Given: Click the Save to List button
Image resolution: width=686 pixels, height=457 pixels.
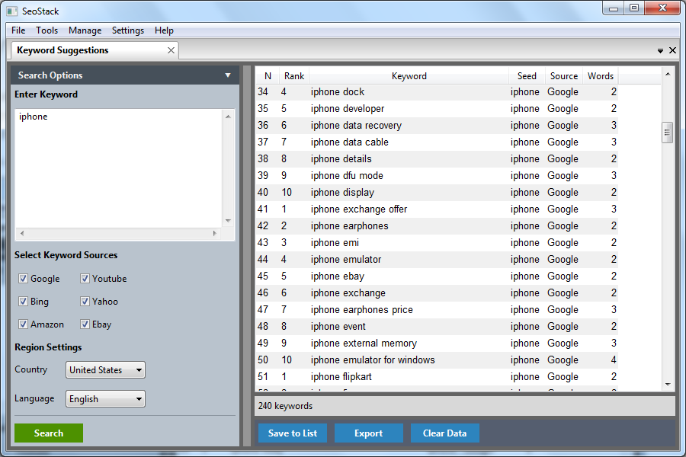Looking at the screenshot, I should (x=292, y=433).
